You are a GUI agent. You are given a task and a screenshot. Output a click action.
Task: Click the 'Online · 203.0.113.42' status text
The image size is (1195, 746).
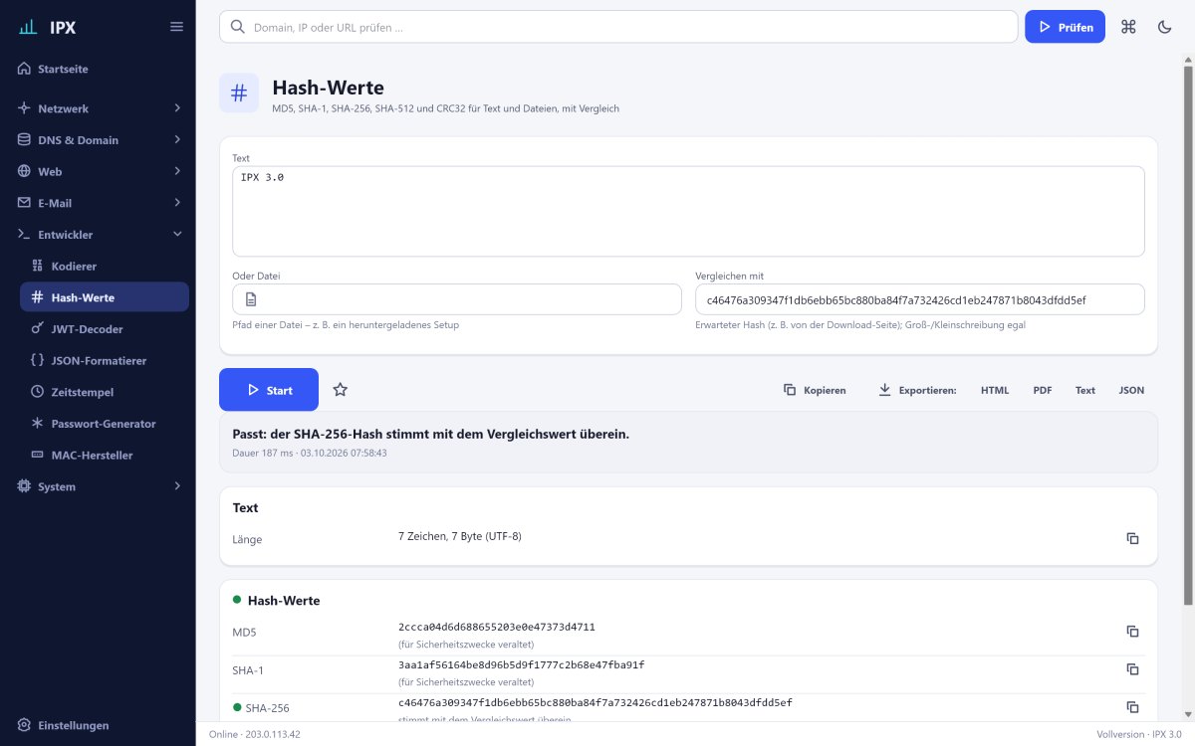[255, 734]
